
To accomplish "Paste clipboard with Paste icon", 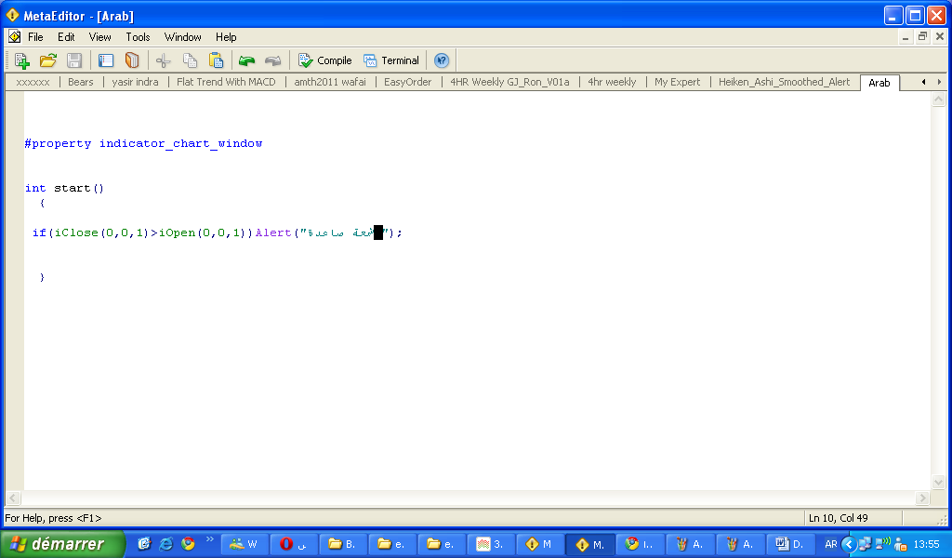I will coord(216,60).
